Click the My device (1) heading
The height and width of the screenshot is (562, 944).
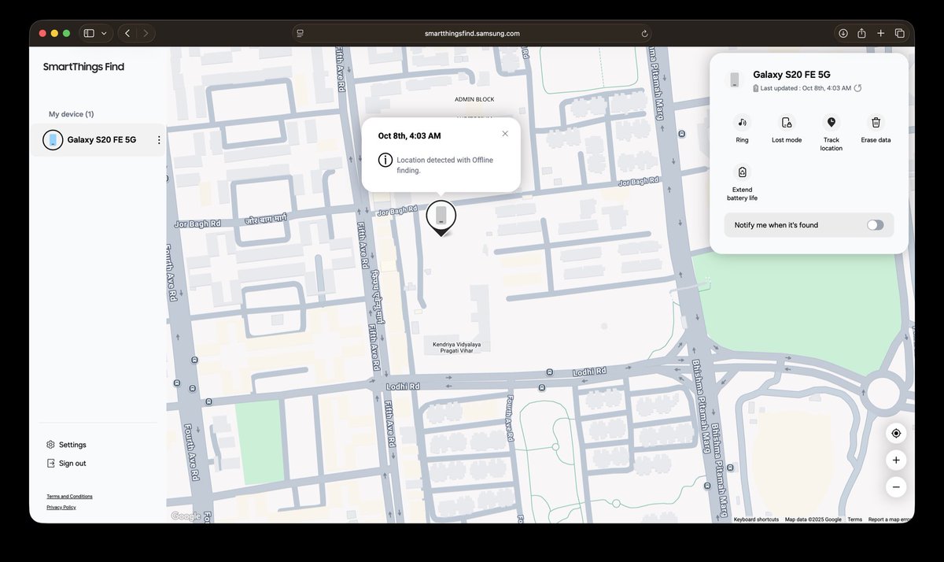(x=71, y=114)
